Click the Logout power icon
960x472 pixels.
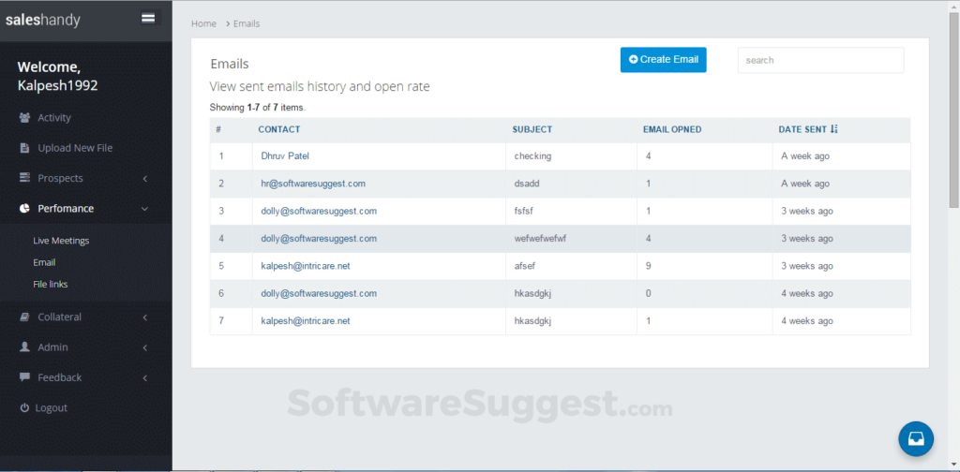(25, 408)
